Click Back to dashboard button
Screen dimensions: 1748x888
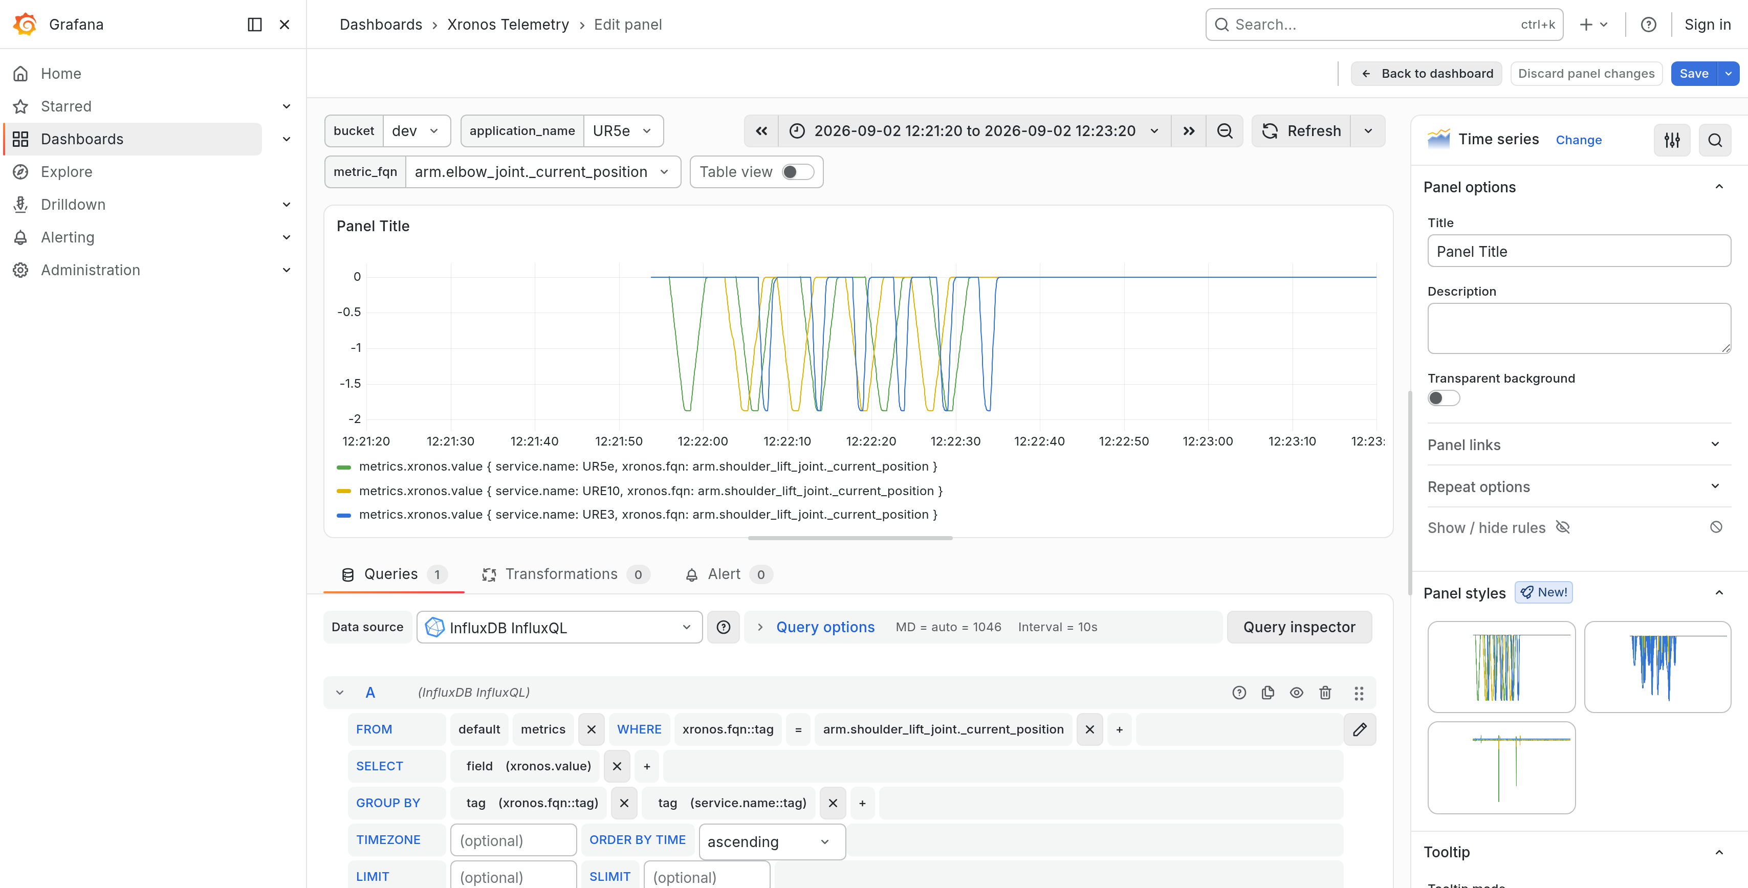coord(1426,73)
